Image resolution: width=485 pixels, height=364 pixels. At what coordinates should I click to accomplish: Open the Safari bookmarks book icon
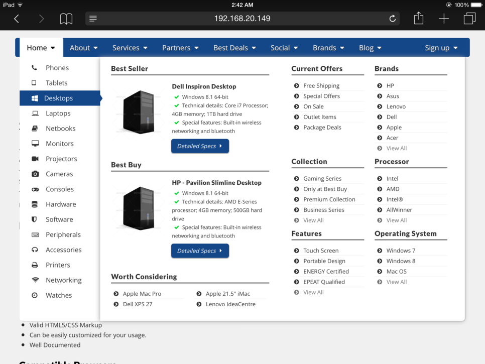click(66, 19)
